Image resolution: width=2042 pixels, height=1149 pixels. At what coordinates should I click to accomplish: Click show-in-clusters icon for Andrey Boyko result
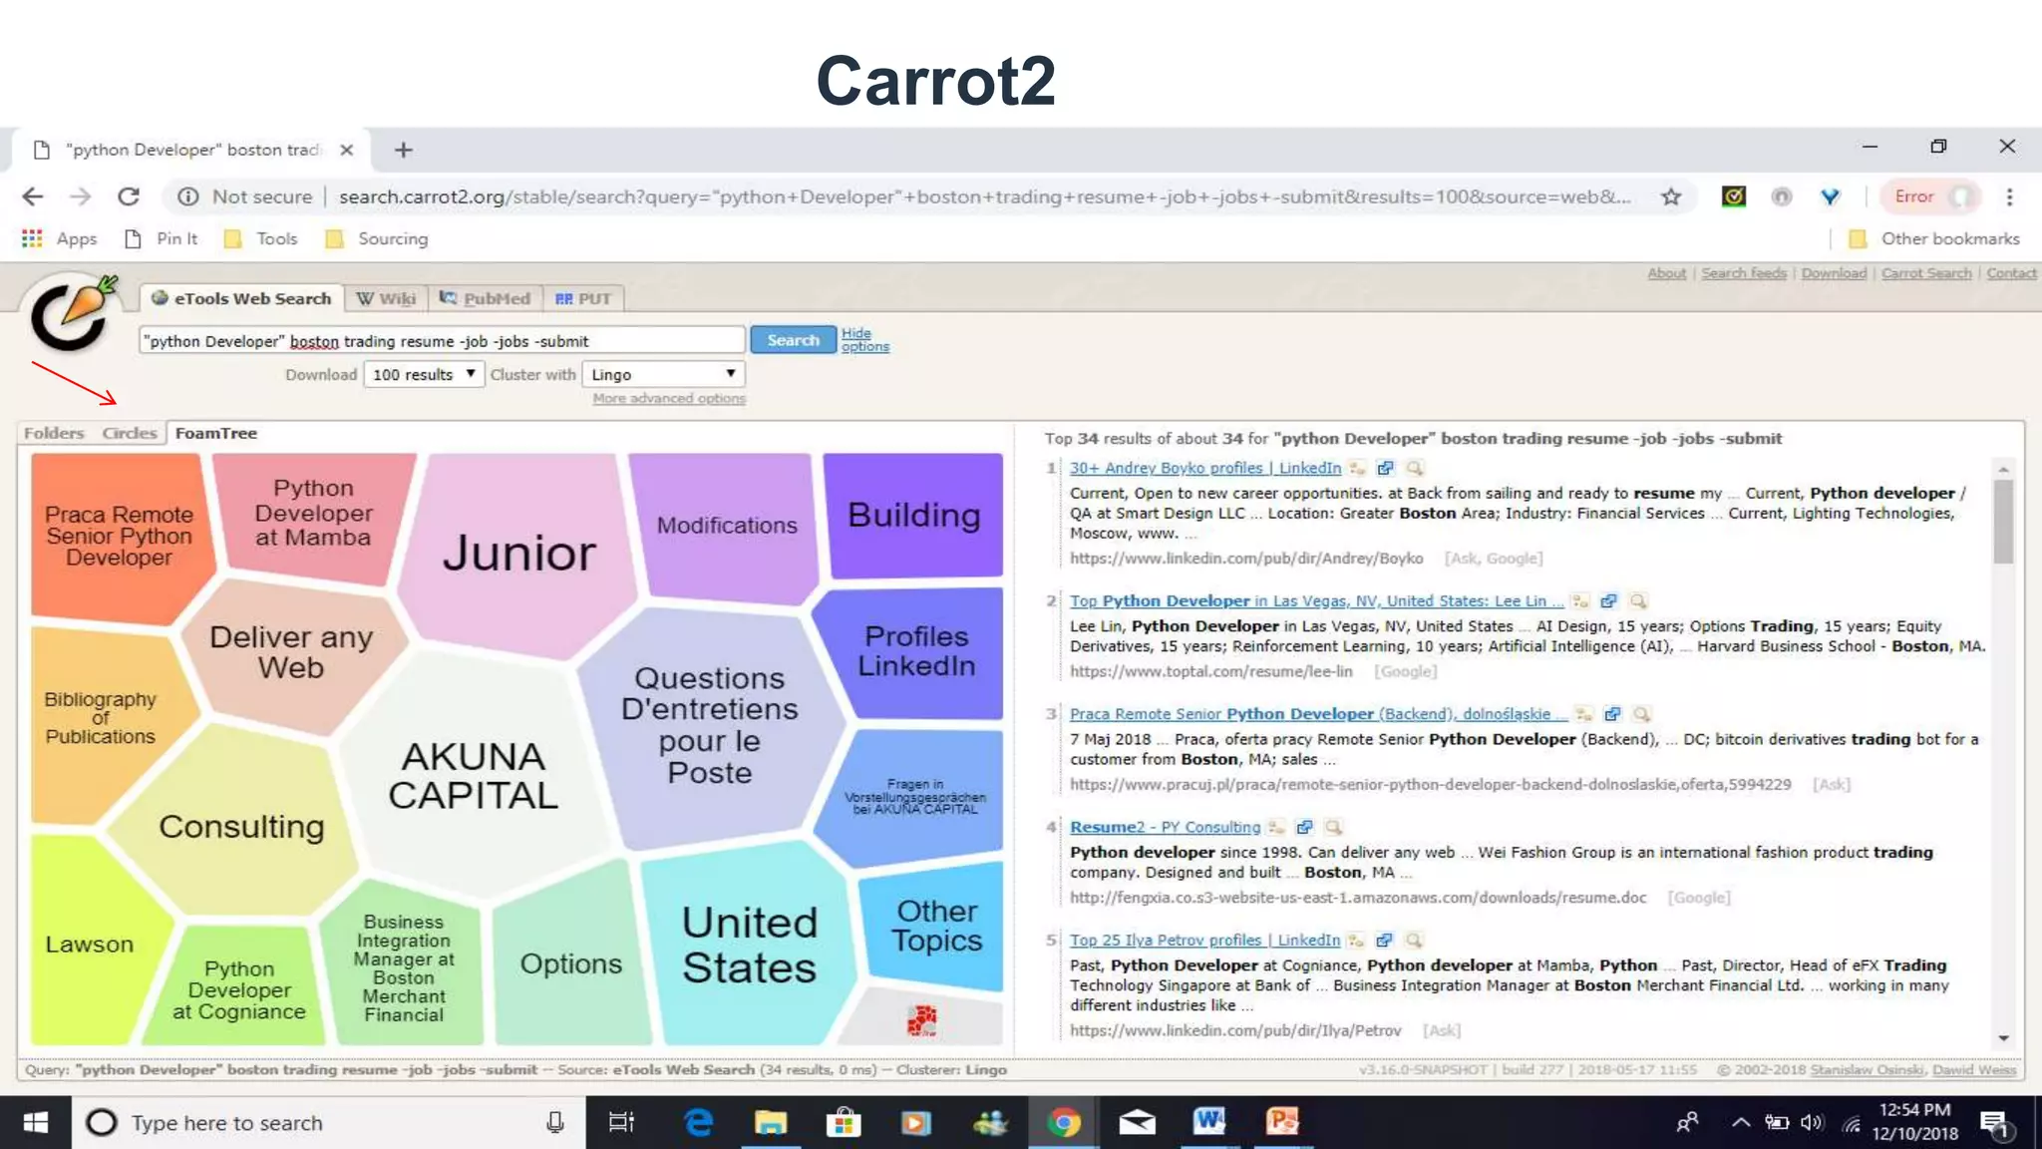pos(1357,468)
